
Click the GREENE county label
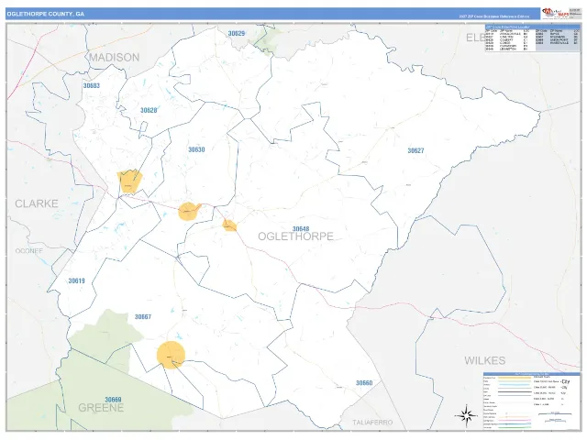point(101,408)
